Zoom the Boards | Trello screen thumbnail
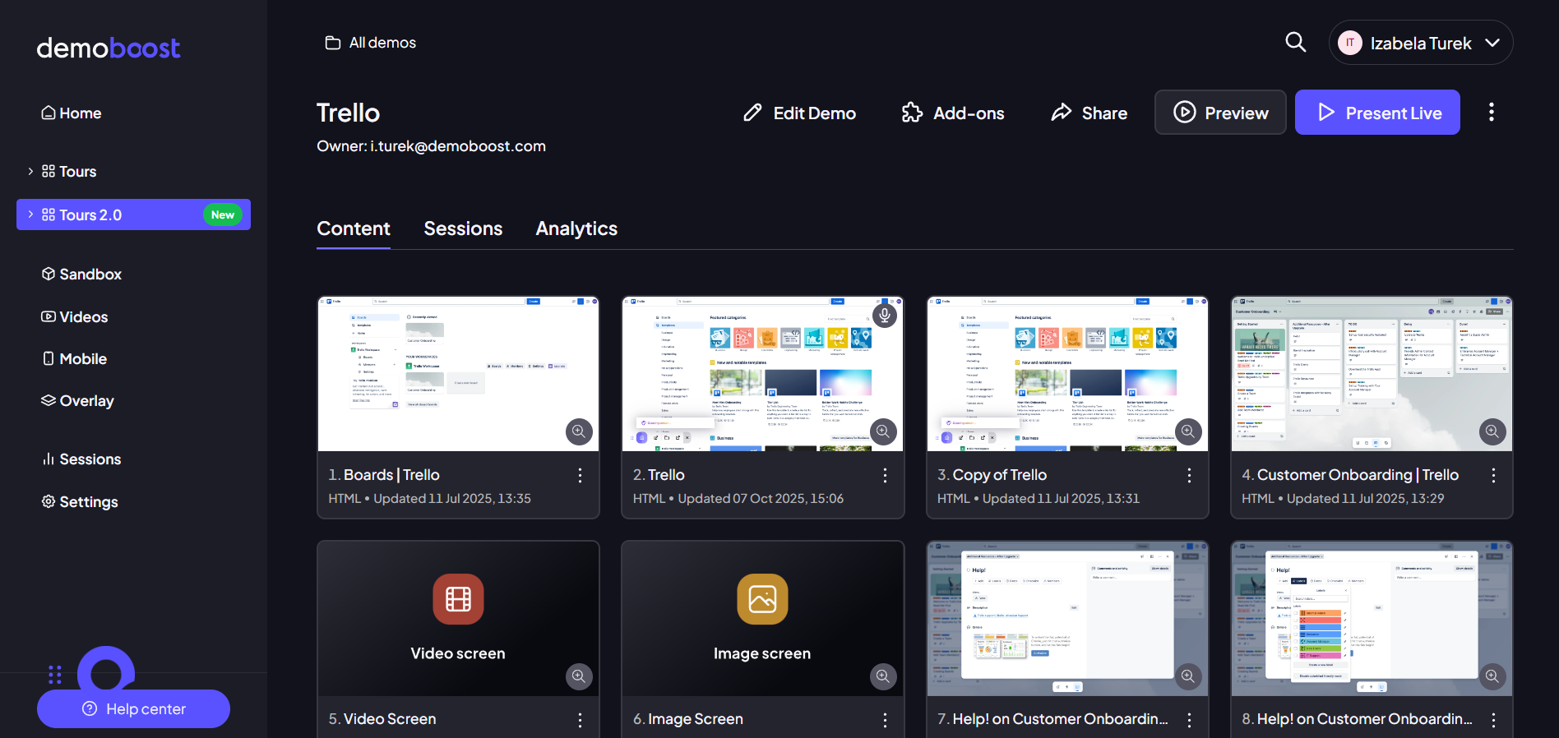The image size is (1559, 738). 579,431
